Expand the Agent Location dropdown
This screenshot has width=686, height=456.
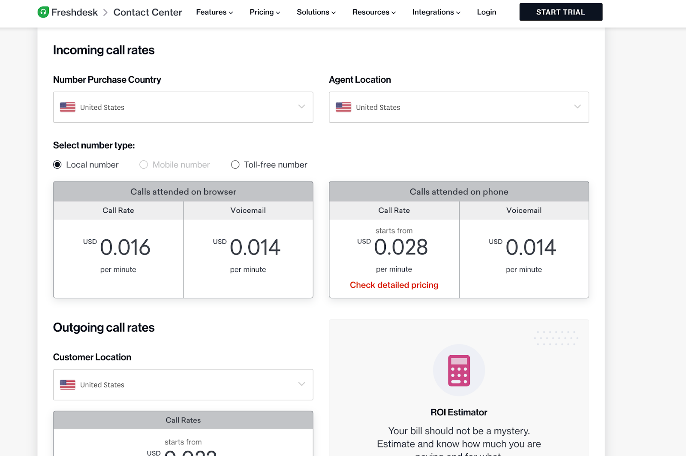[x=459, y=107]
